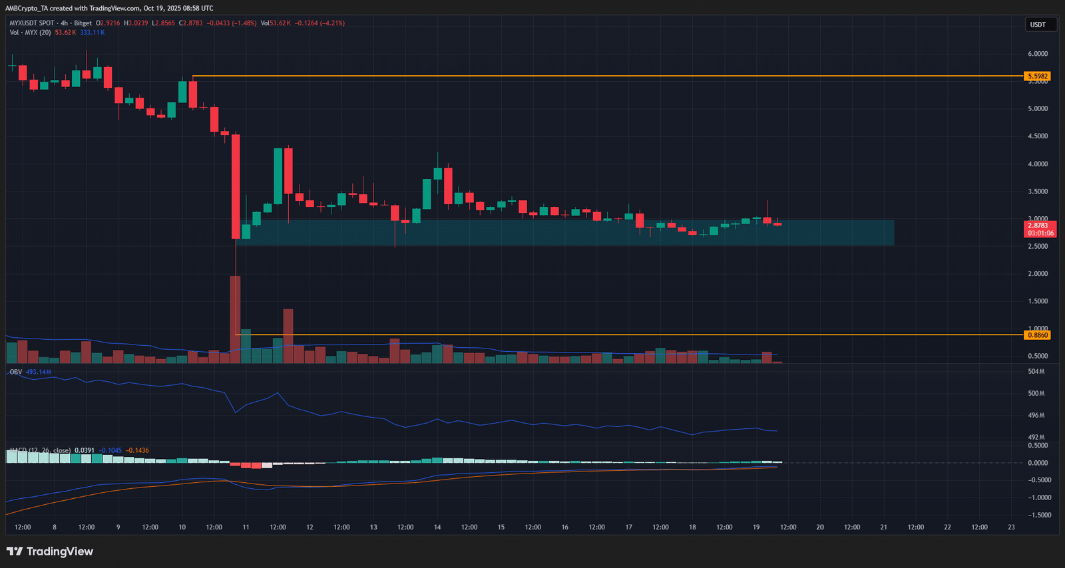Click the red 2.8783 current price label
This screenshot has width=1065, height=568.
pyautogui.click(x=1040, y=229)
